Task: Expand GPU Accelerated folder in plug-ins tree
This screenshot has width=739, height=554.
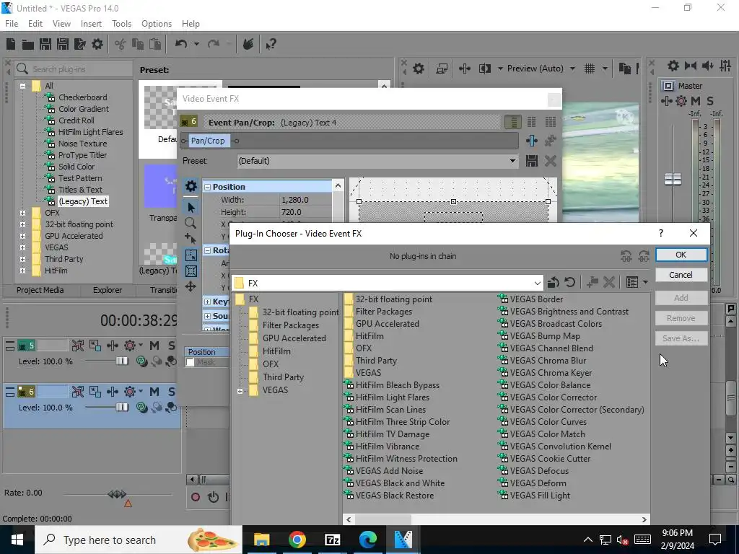Action: pos(22,236)
